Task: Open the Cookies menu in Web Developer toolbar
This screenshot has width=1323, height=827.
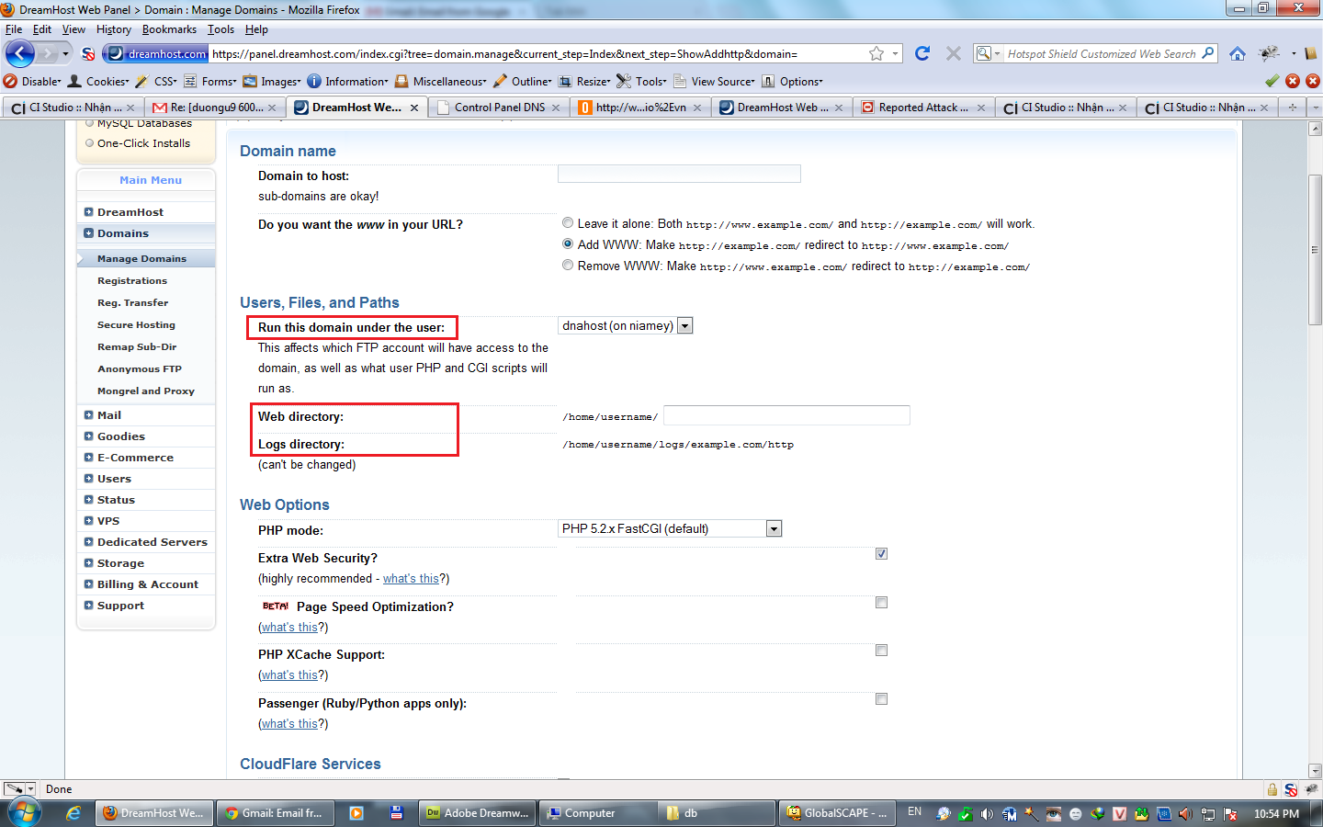Action: [98, 81]
